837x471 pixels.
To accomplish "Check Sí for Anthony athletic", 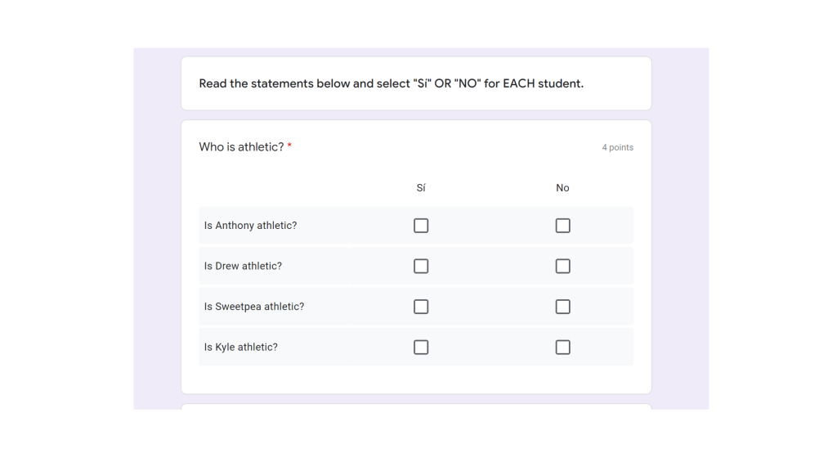I will pos(421,226).
